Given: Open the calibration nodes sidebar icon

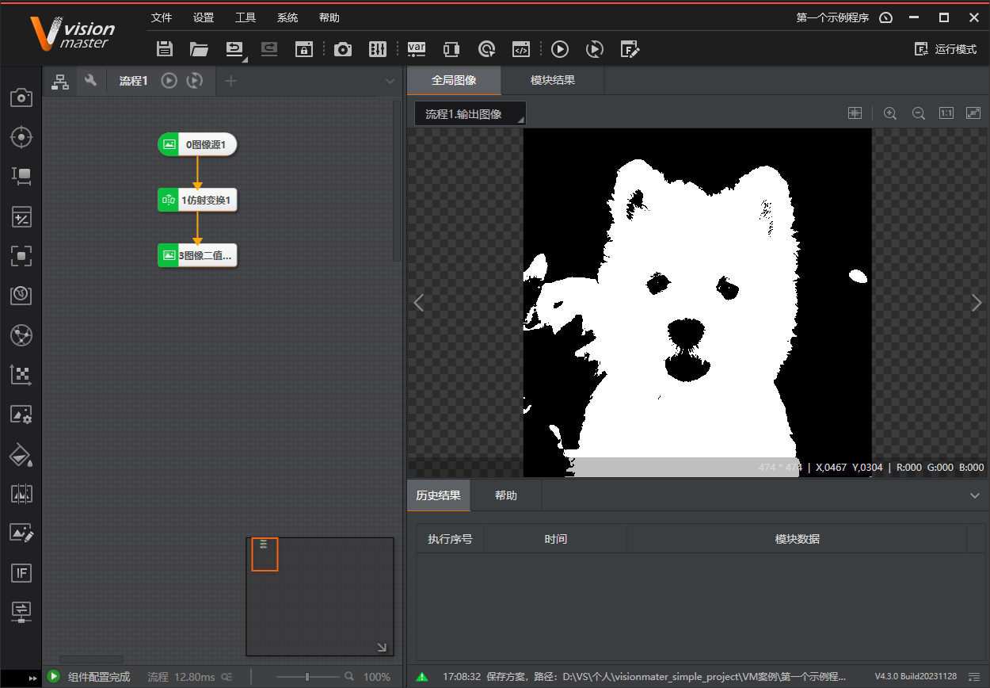Looking at the screenshot, I should click(x=21, y=334).
